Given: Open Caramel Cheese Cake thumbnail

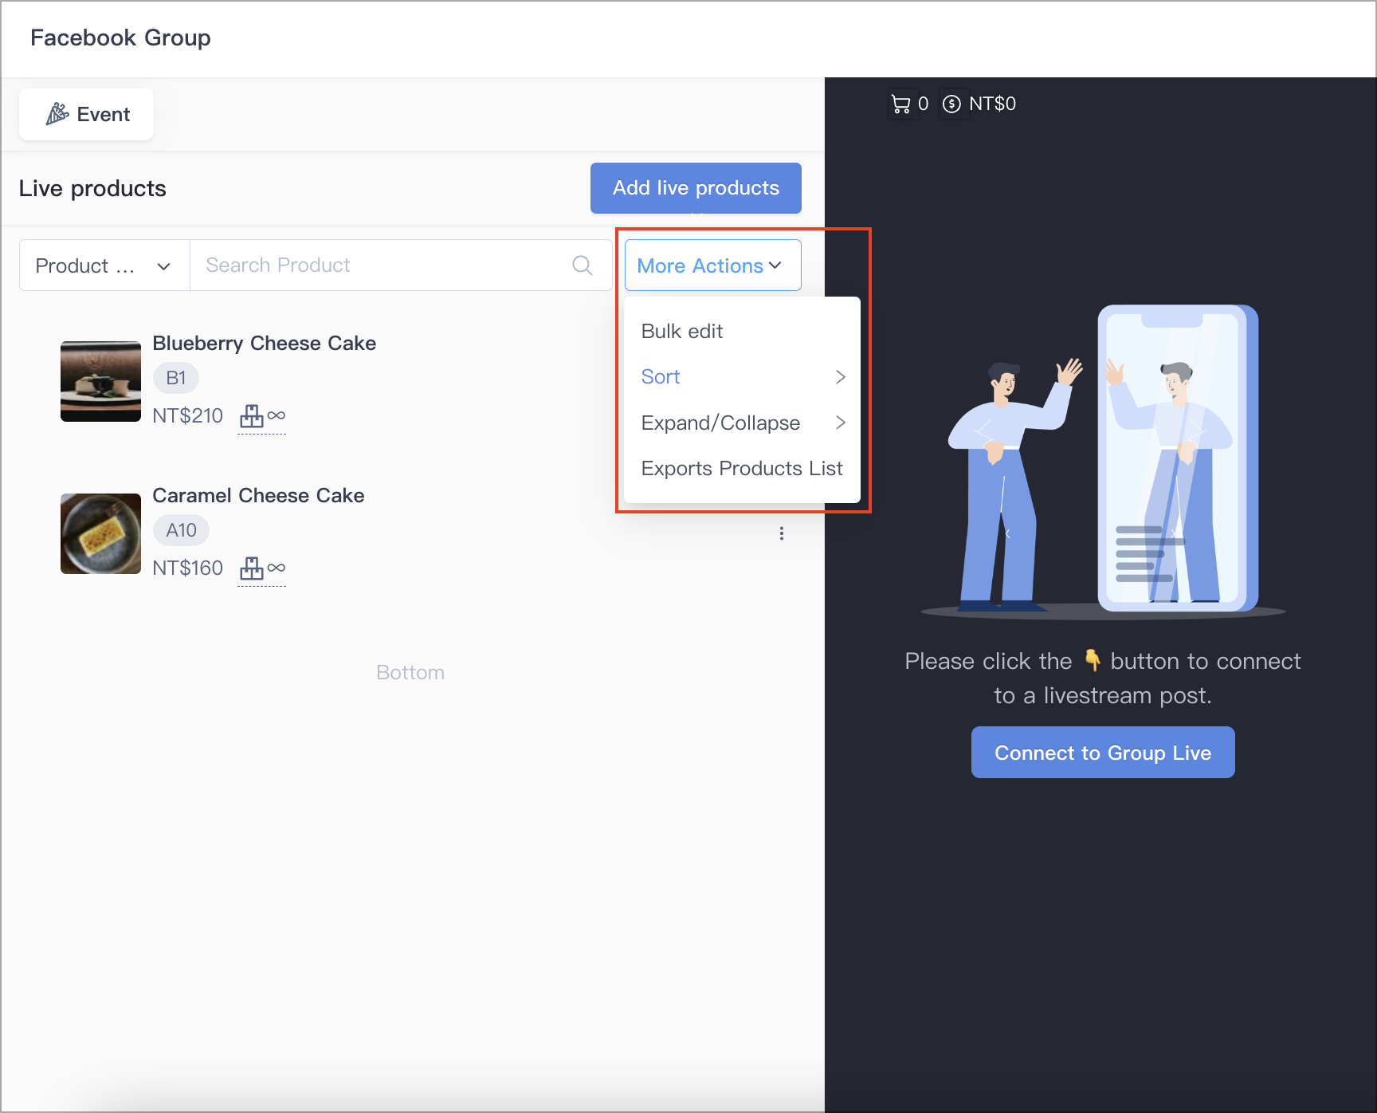Looking at the screenshot, I should pyautogui.click(x=100, y=533).
